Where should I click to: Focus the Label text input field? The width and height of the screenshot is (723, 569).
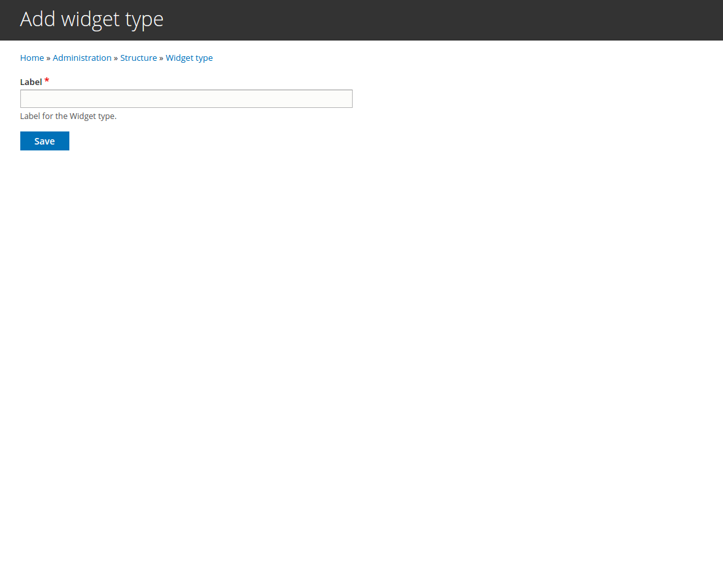(186, 99)
